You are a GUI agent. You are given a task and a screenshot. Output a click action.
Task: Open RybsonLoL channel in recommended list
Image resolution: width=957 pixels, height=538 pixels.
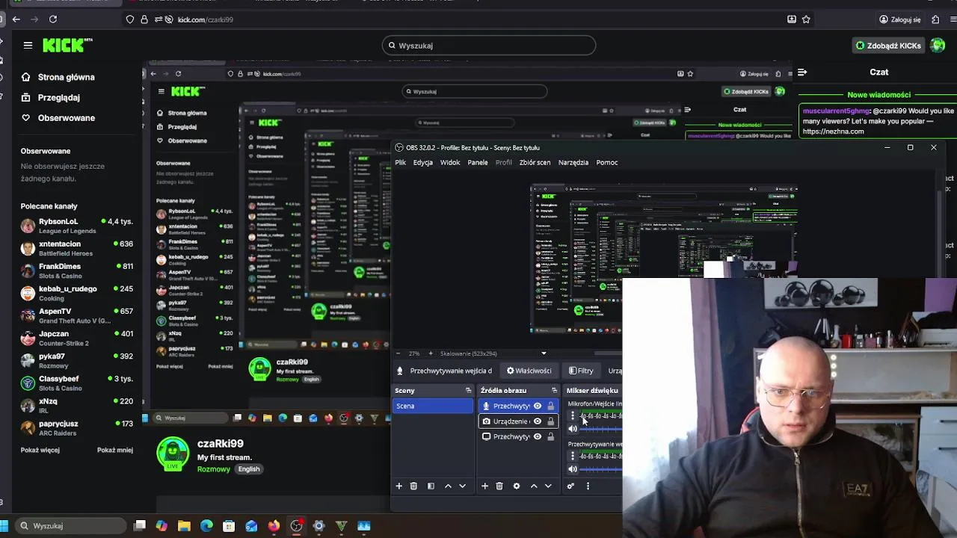pyautogui.click(x=76, y=226)
